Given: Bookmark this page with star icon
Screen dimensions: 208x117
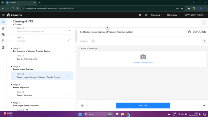Looking at the screenshot, I should 182,8.
